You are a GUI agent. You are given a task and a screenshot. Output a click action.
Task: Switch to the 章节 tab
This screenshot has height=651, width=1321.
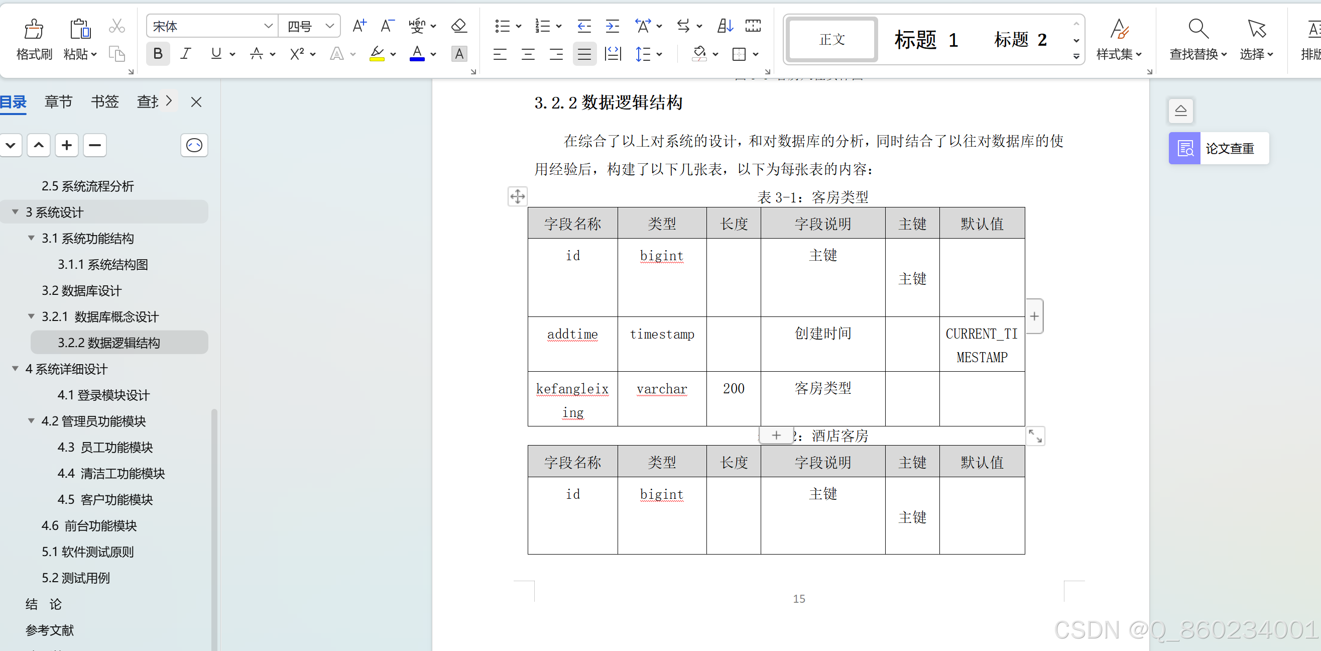58,101
